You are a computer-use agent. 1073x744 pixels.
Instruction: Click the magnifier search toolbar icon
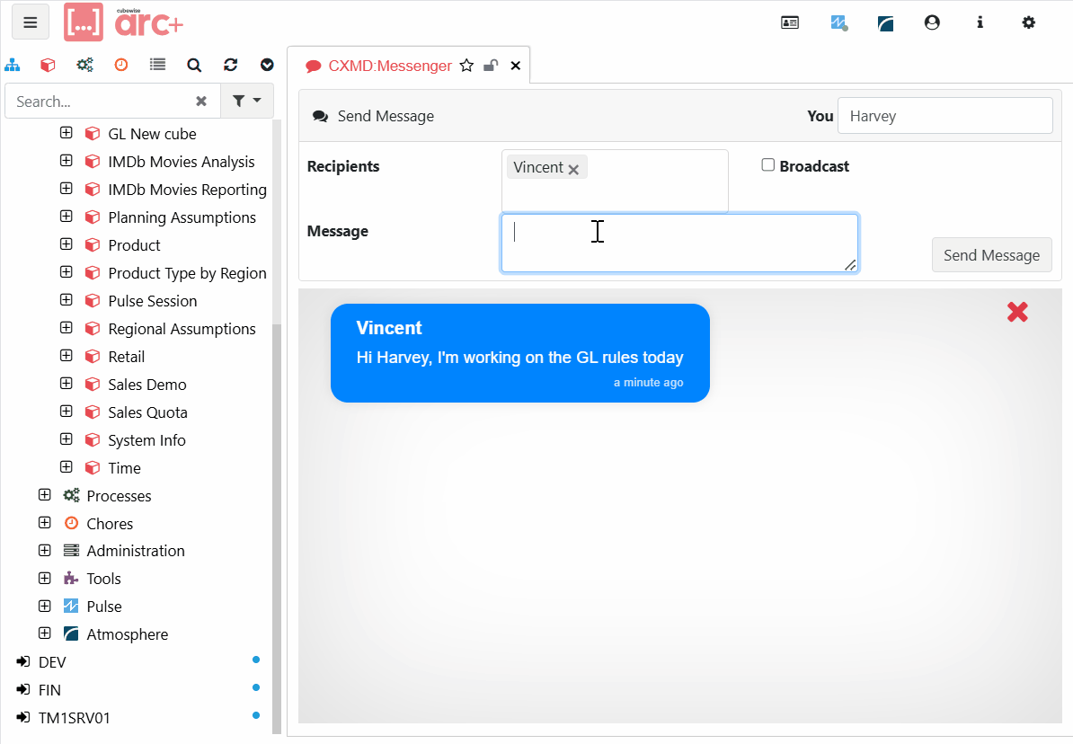tap(194, 65)
